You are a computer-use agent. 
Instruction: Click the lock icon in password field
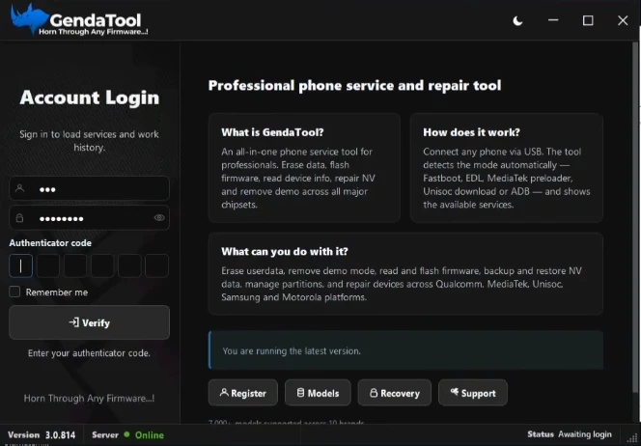tap(19, 218)
